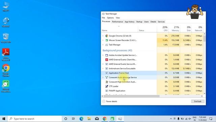Click the Windows Start button
The image size is (216, 122).
tap(4, 119)
